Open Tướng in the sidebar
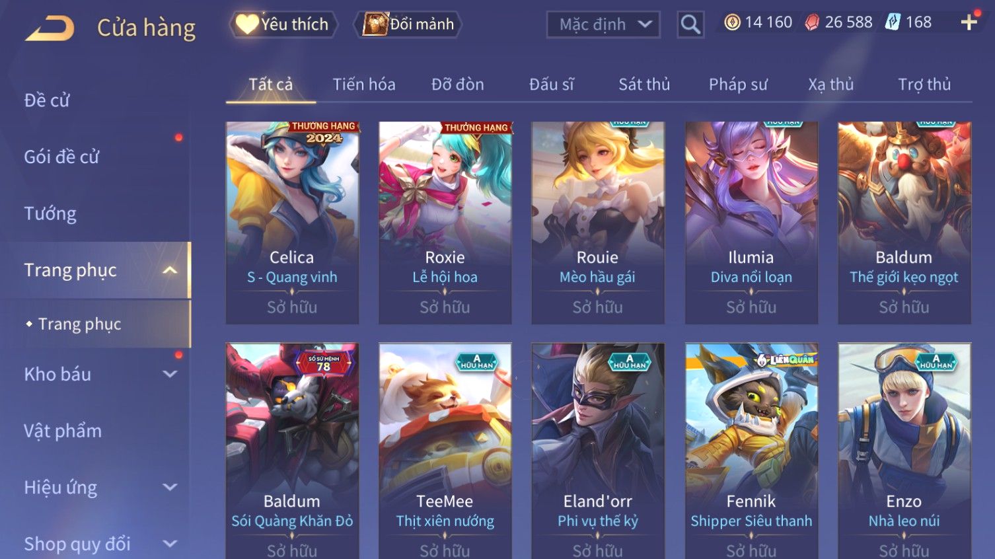The height and width of the screenshot is (559, 995). (x=50, y=213)
